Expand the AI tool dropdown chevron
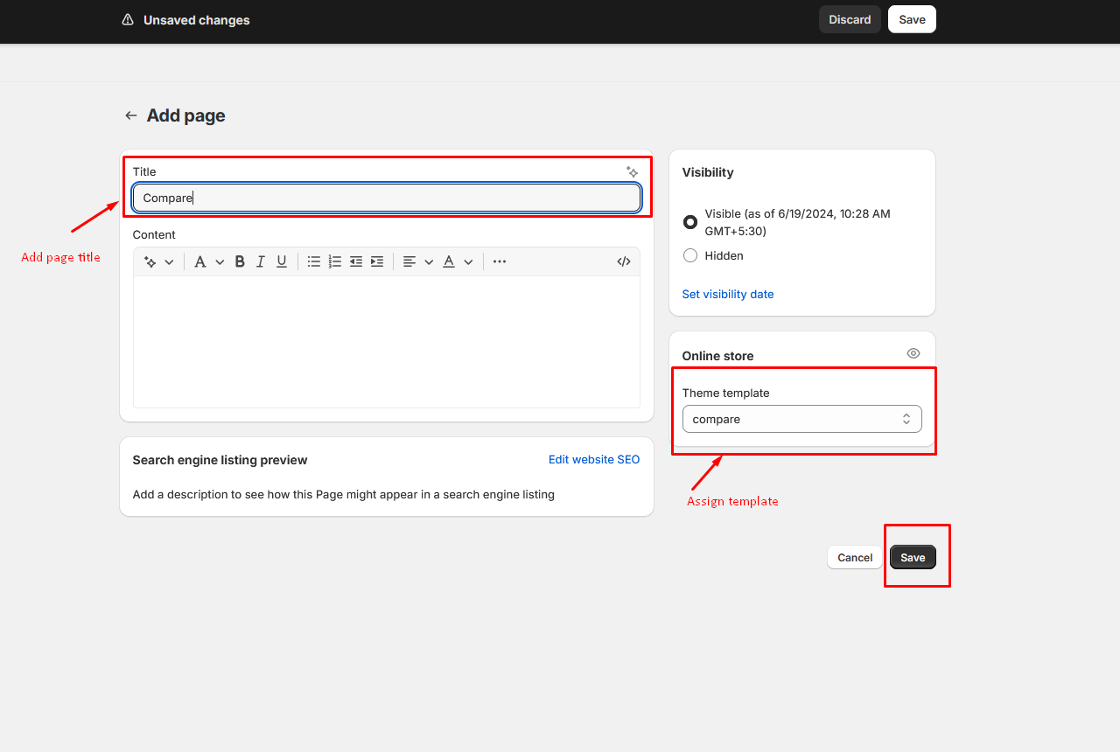The width and height of the screenshot is (1120, 752). [169, 261]
